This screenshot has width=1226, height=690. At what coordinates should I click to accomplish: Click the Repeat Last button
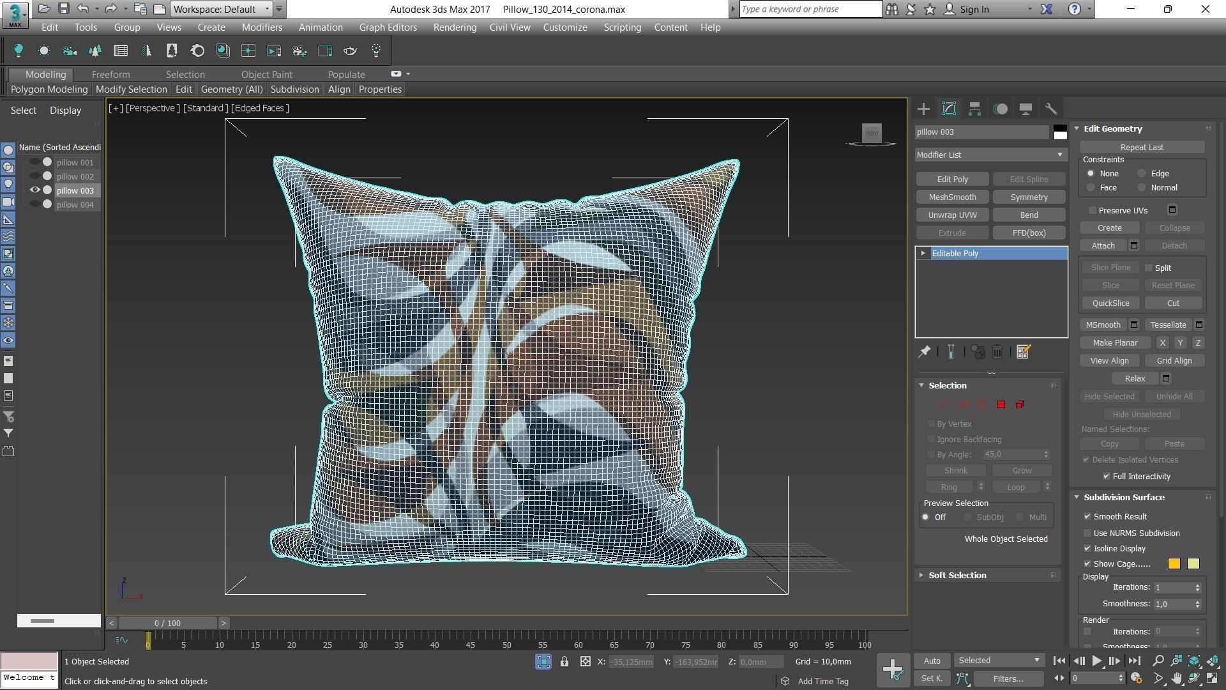[1142, 148]
